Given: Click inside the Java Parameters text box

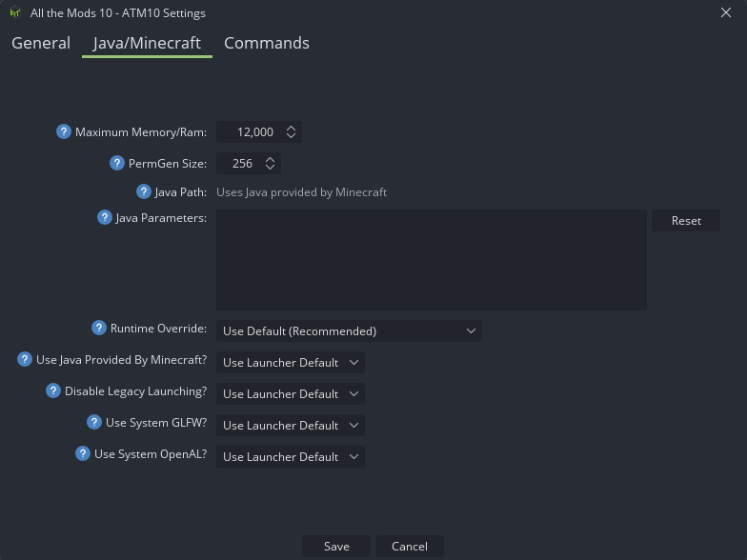Looking at the screenshot, I should (431, 260).
